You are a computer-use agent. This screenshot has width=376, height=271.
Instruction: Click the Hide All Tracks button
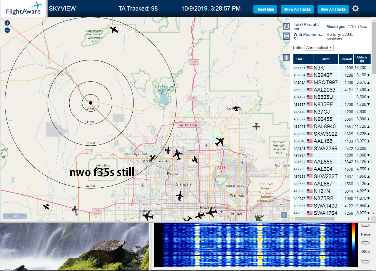click(333, 9)
